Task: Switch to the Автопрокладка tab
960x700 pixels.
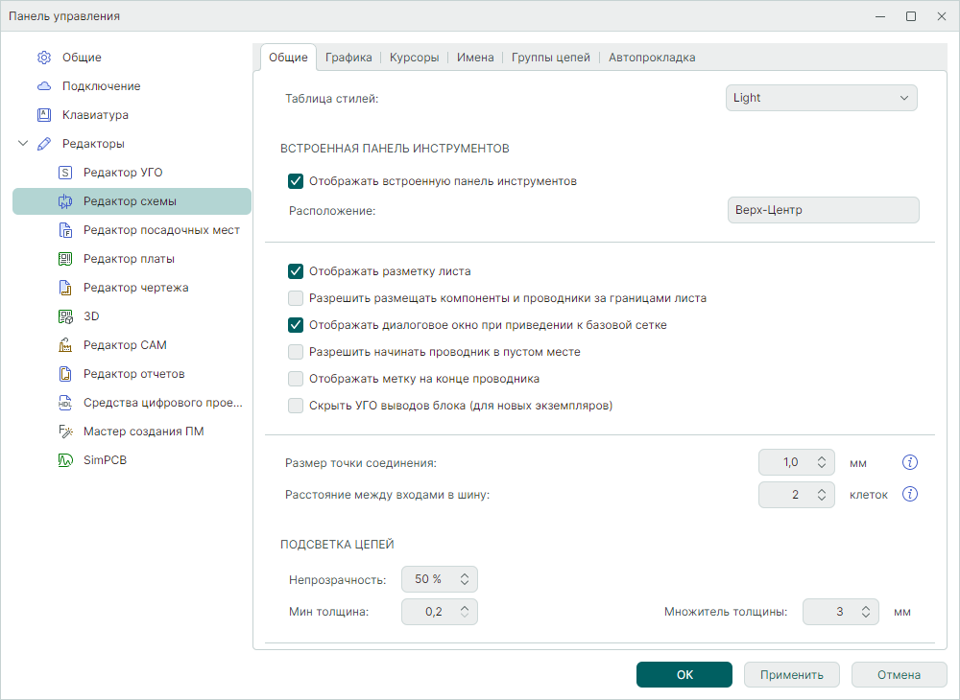Action: pos(652,58)
